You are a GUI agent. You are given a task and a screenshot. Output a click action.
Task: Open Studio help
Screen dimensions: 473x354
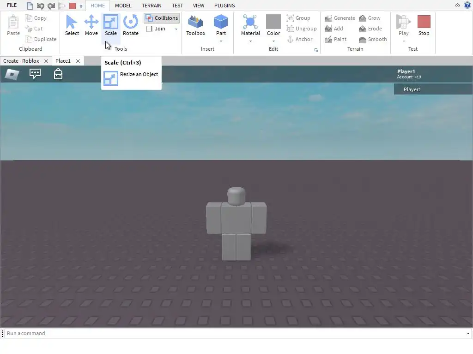(x=467, y=5)
